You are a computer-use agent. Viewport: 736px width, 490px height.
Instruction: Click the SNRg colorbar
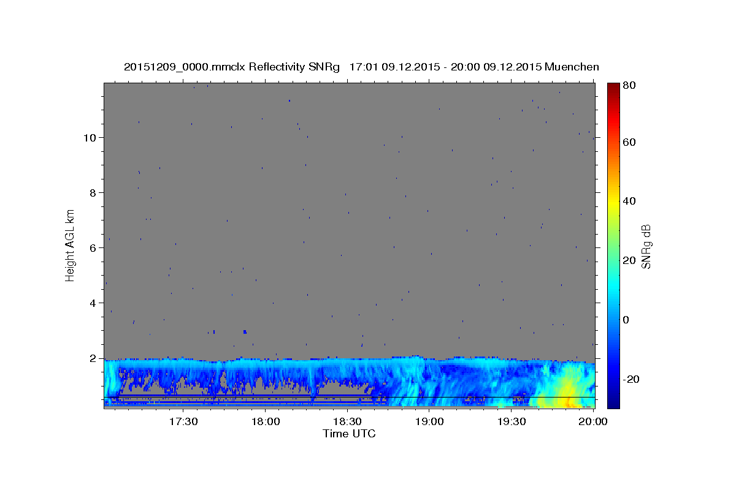click(x=614, y=246)
